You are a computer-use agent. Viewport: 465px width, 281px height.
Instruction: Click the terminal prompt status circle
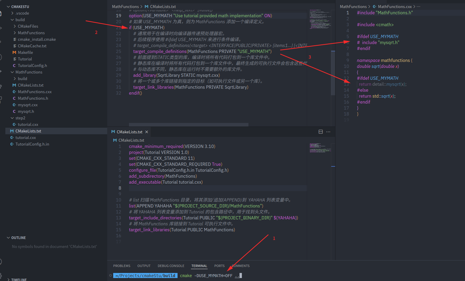(x=111, y=275)
